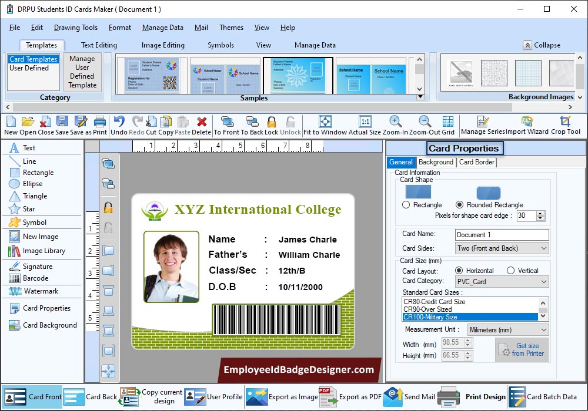Open Card Batch Data
The width and height of the screenshot is (588, 411).
[543, 397]
